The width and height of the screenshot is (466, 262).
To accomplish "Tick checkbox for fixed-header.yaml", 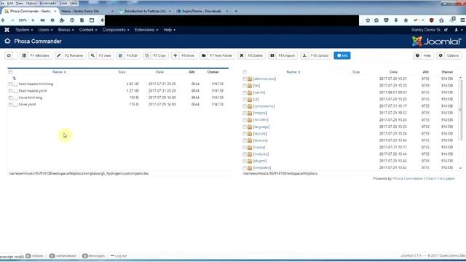I will pos(11,91).
